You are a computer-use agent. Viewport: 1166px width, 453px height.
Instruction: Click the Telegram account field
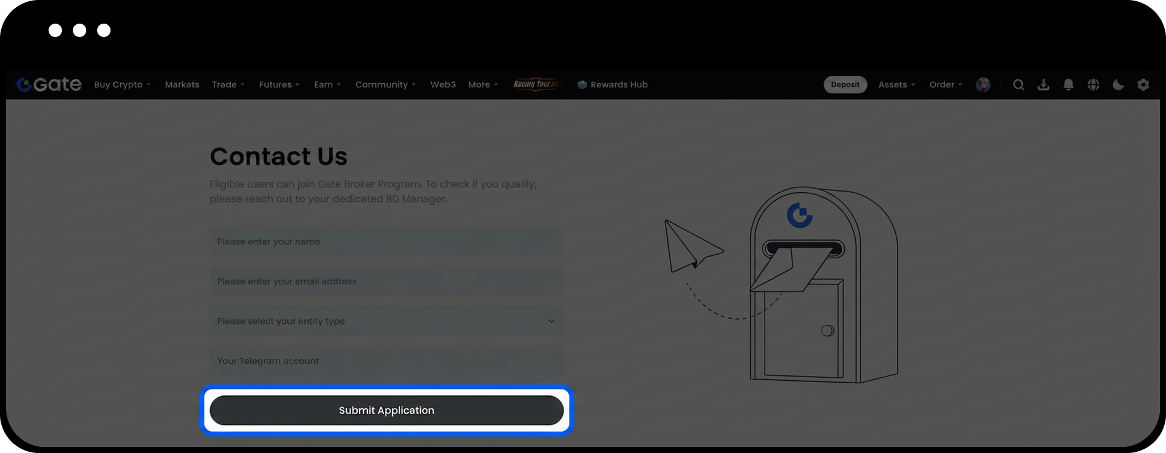[x=386, y=361]
